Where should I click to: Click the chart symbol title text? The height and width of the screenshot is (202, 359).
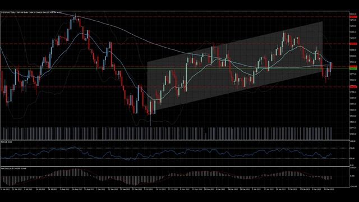31,12
